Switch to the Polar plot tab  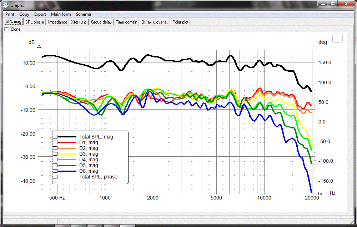coord(180,22)
